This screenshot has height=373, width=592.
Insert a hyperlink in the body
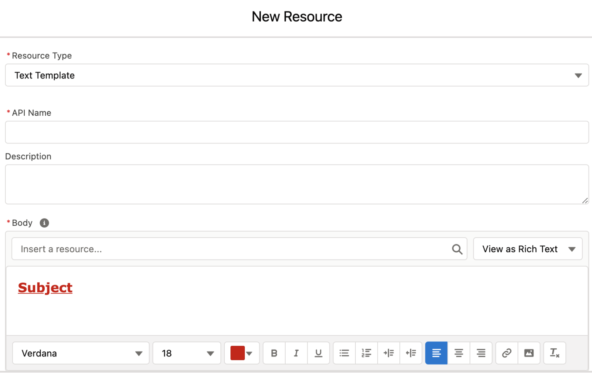tap(506, 353)
